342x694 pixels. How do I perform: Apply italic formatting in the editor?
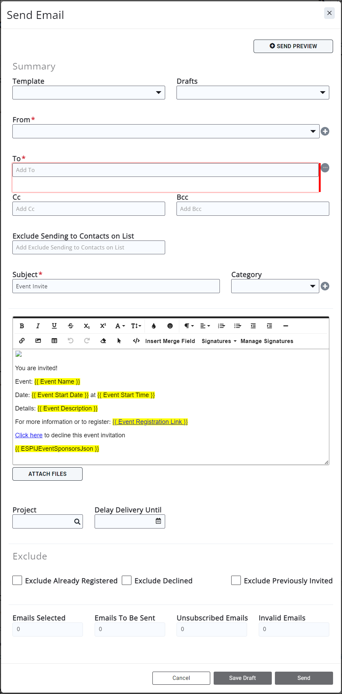coord(38,326)
